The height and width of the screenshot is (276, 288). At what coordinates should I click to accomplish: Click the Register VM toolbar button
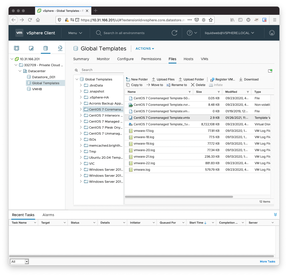click(223, 79)
